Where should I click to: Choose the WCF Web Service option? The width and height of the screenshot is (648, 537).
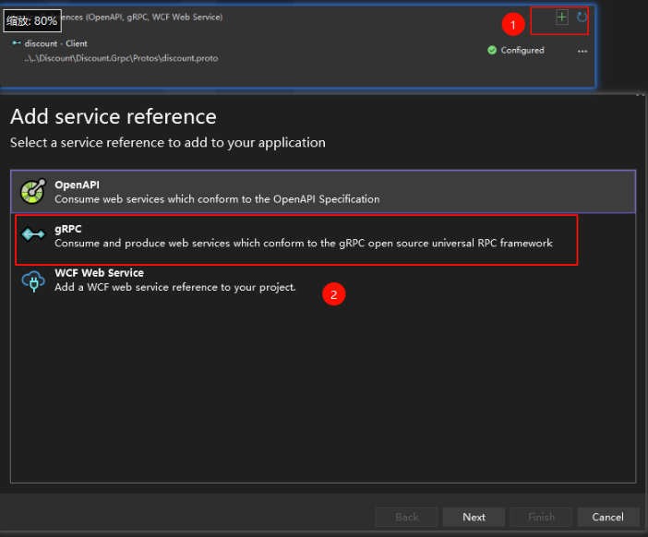pyautogui.click(x=323, y=280)
